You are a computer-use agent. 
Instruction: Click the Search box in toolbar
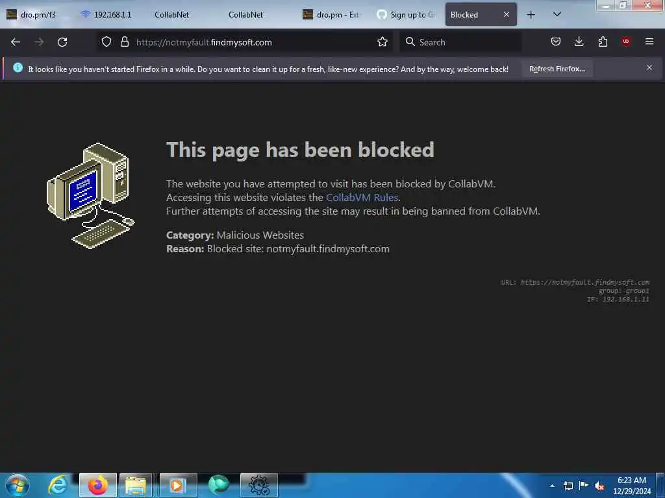(x=460, y=42)
